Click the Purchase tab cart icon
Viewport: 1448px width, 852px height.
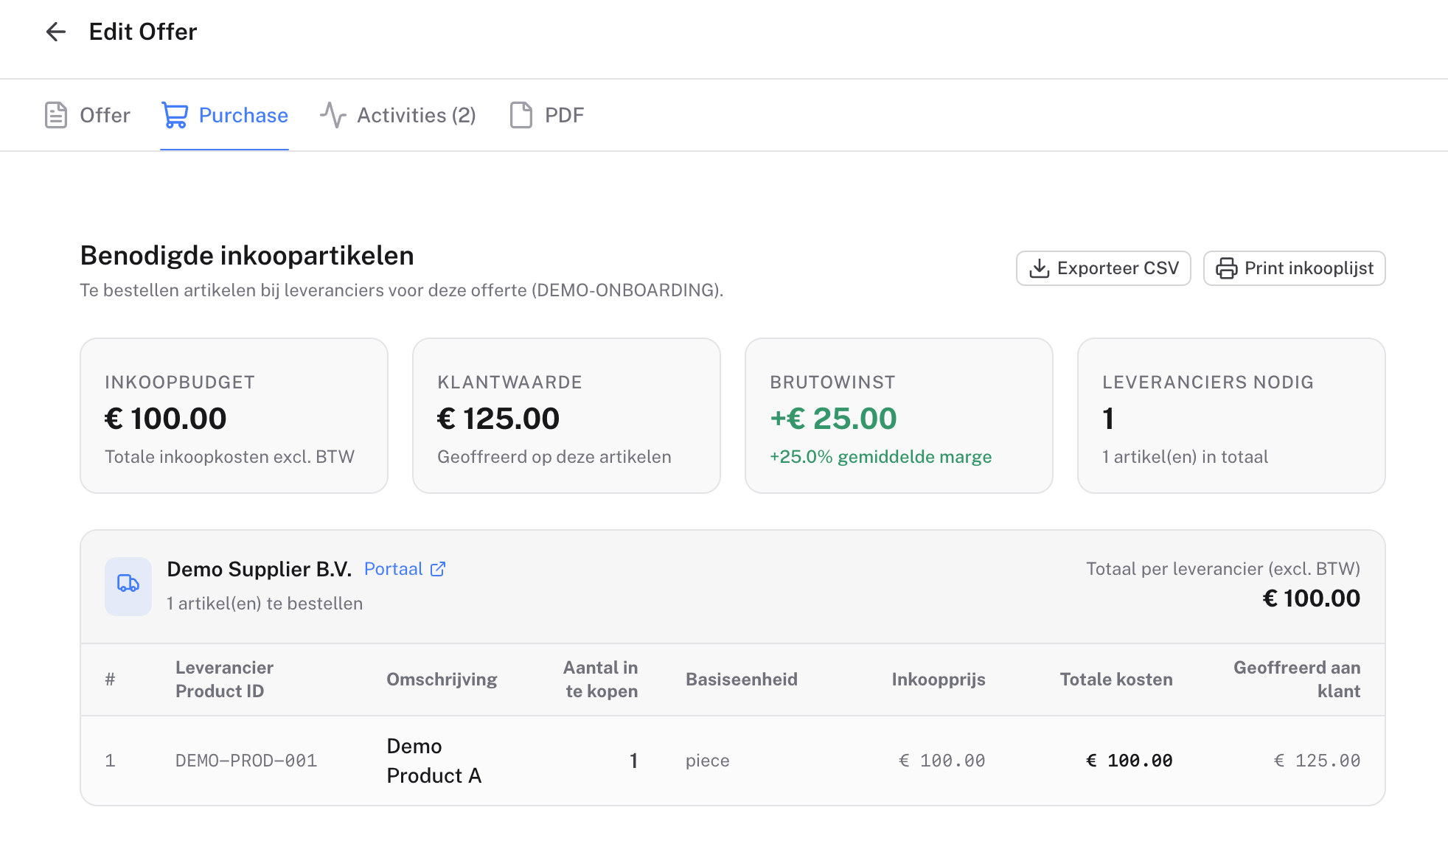[175, 115]
